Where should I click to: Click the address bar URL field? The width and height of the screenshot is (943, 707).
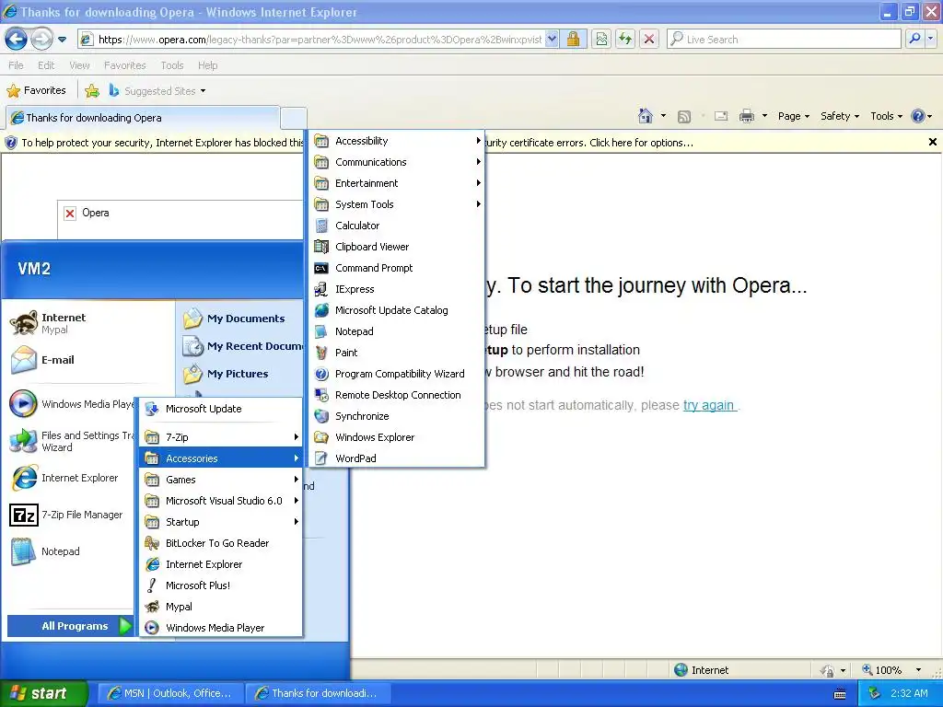click(320, 39)
